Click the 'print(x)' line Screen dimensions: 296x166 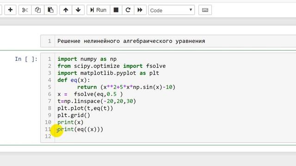coord(70,122)
